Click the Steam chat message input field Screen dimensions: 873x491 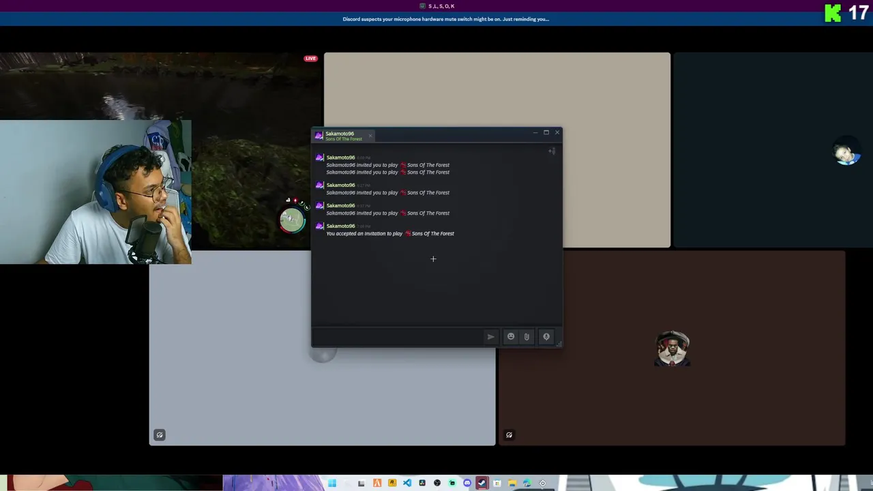tap(398, 336)
